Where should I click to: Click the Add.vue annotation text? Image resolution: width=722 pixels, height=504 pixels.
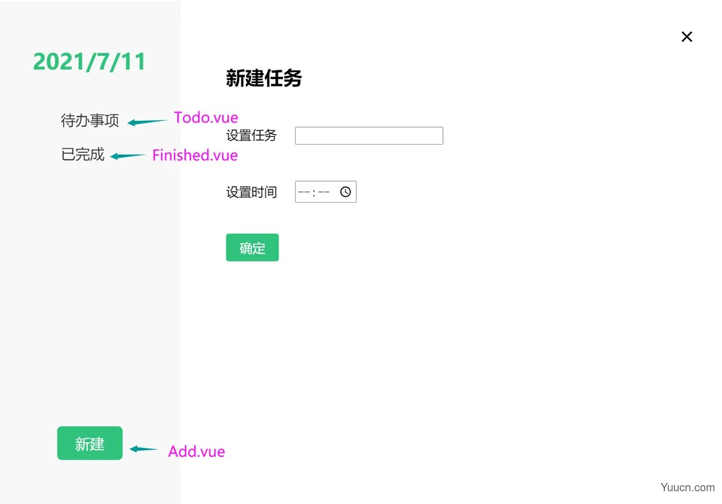(x=196, y=451)
